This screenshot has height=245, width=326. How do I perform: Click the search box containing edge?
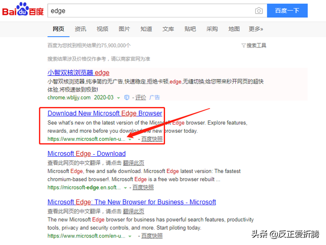[157, 10]
